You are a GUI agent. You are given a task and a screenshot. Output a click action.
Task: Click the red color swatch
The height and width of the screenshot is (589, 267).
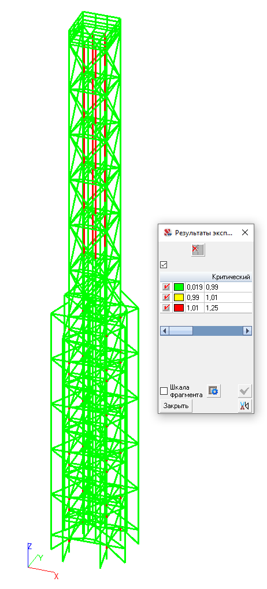click(x=179, y=308)
